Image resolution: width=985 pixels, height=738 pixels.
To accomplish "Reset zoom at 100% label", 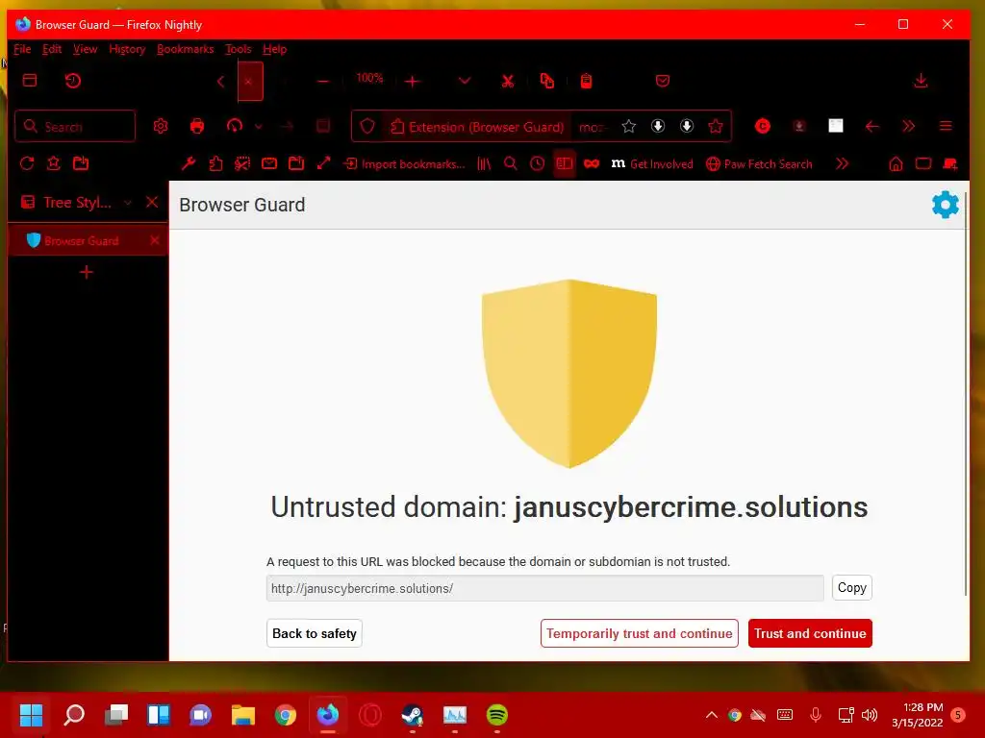I will (x=369, y=79).
